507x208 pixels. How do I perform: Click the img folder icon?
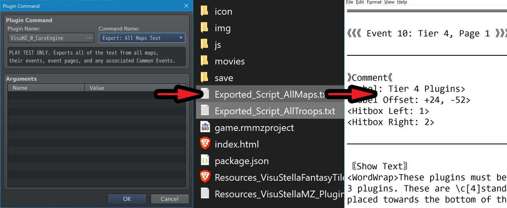204,28
